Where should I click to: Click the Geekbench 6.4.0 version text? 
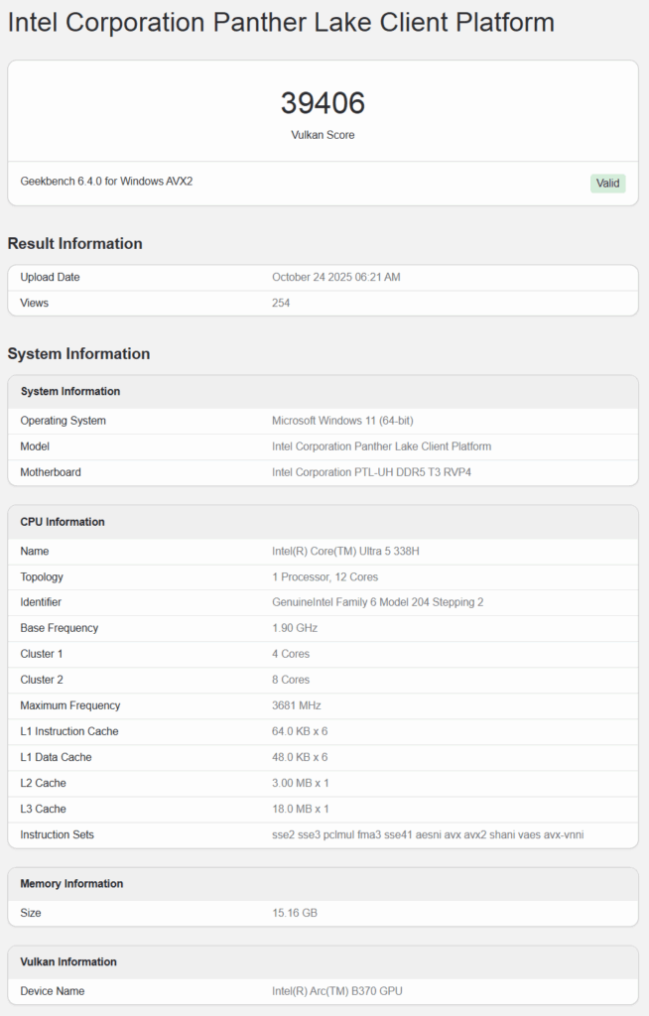click(x=106, y=182)
